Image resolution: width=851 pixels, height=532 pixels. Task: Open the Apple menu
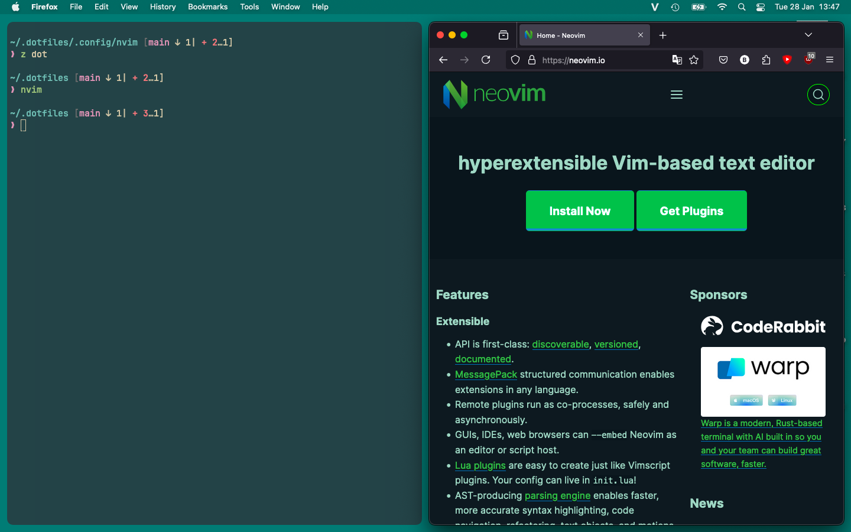(15, 7)
